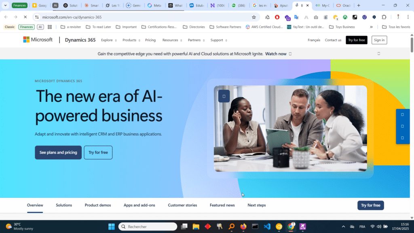414x233 pixels.
Task: Open the browser extensions puzzle icon
Action: click(x=384, y=17)
